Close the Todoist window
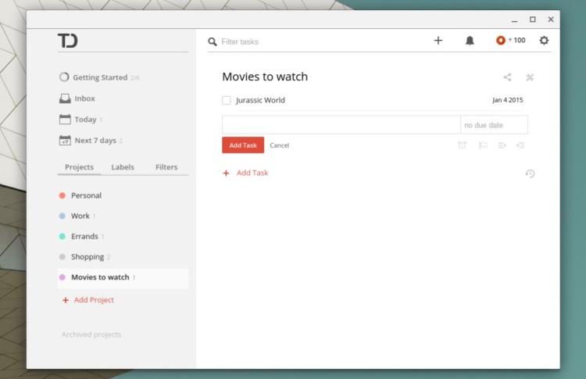This screenshot has height=379, width=586. (x=551, y=20)
